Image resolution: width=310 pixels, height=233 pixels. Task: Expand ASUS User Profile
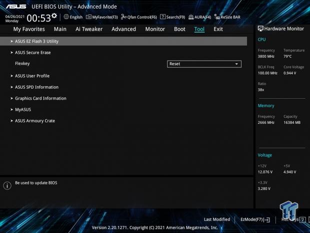[32, 76]
